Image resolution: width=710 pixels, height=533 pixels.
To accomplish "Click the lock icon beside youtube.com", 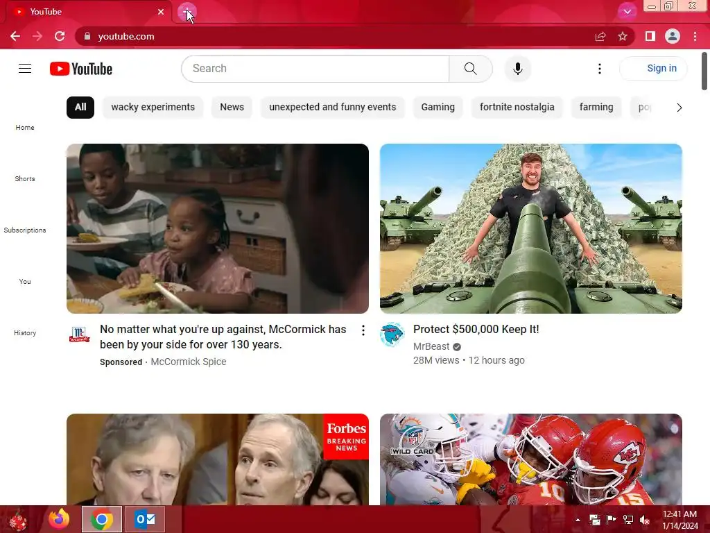I will pos(87,36).
